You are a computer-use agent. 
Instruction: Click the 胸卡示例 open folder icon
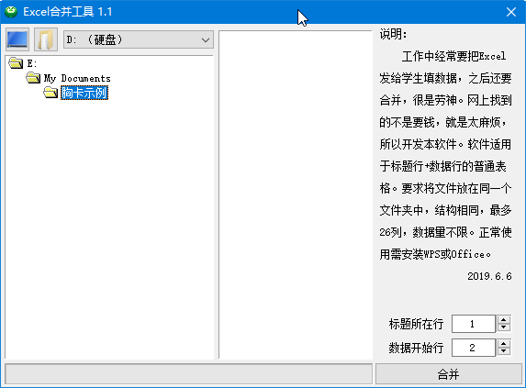pos(50,92)
